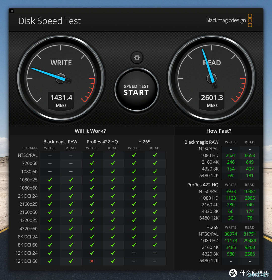Click the 12K DCI 60 format row label
This screenshot has height=280, width=272.
pos(26,261)
